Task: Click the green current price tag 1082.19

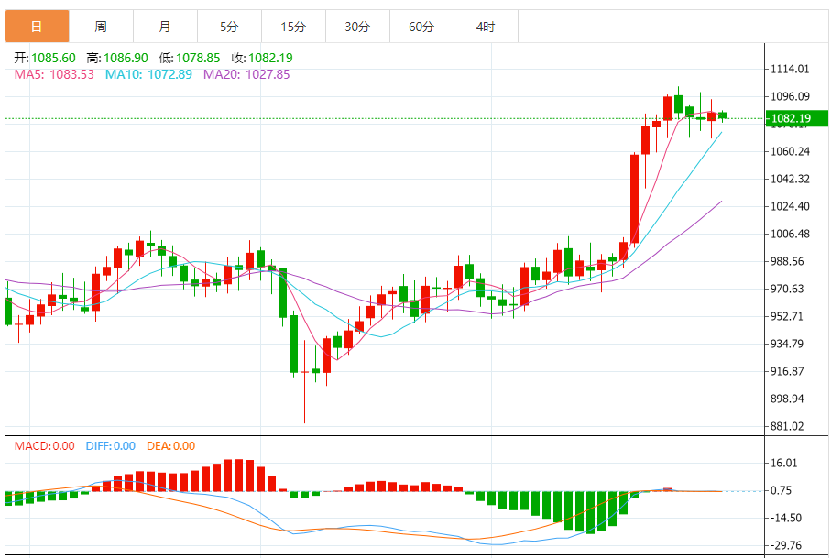Action: [x=796, y=118]
